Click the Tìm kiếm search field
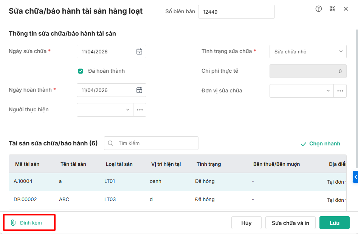 pos(155,143)
